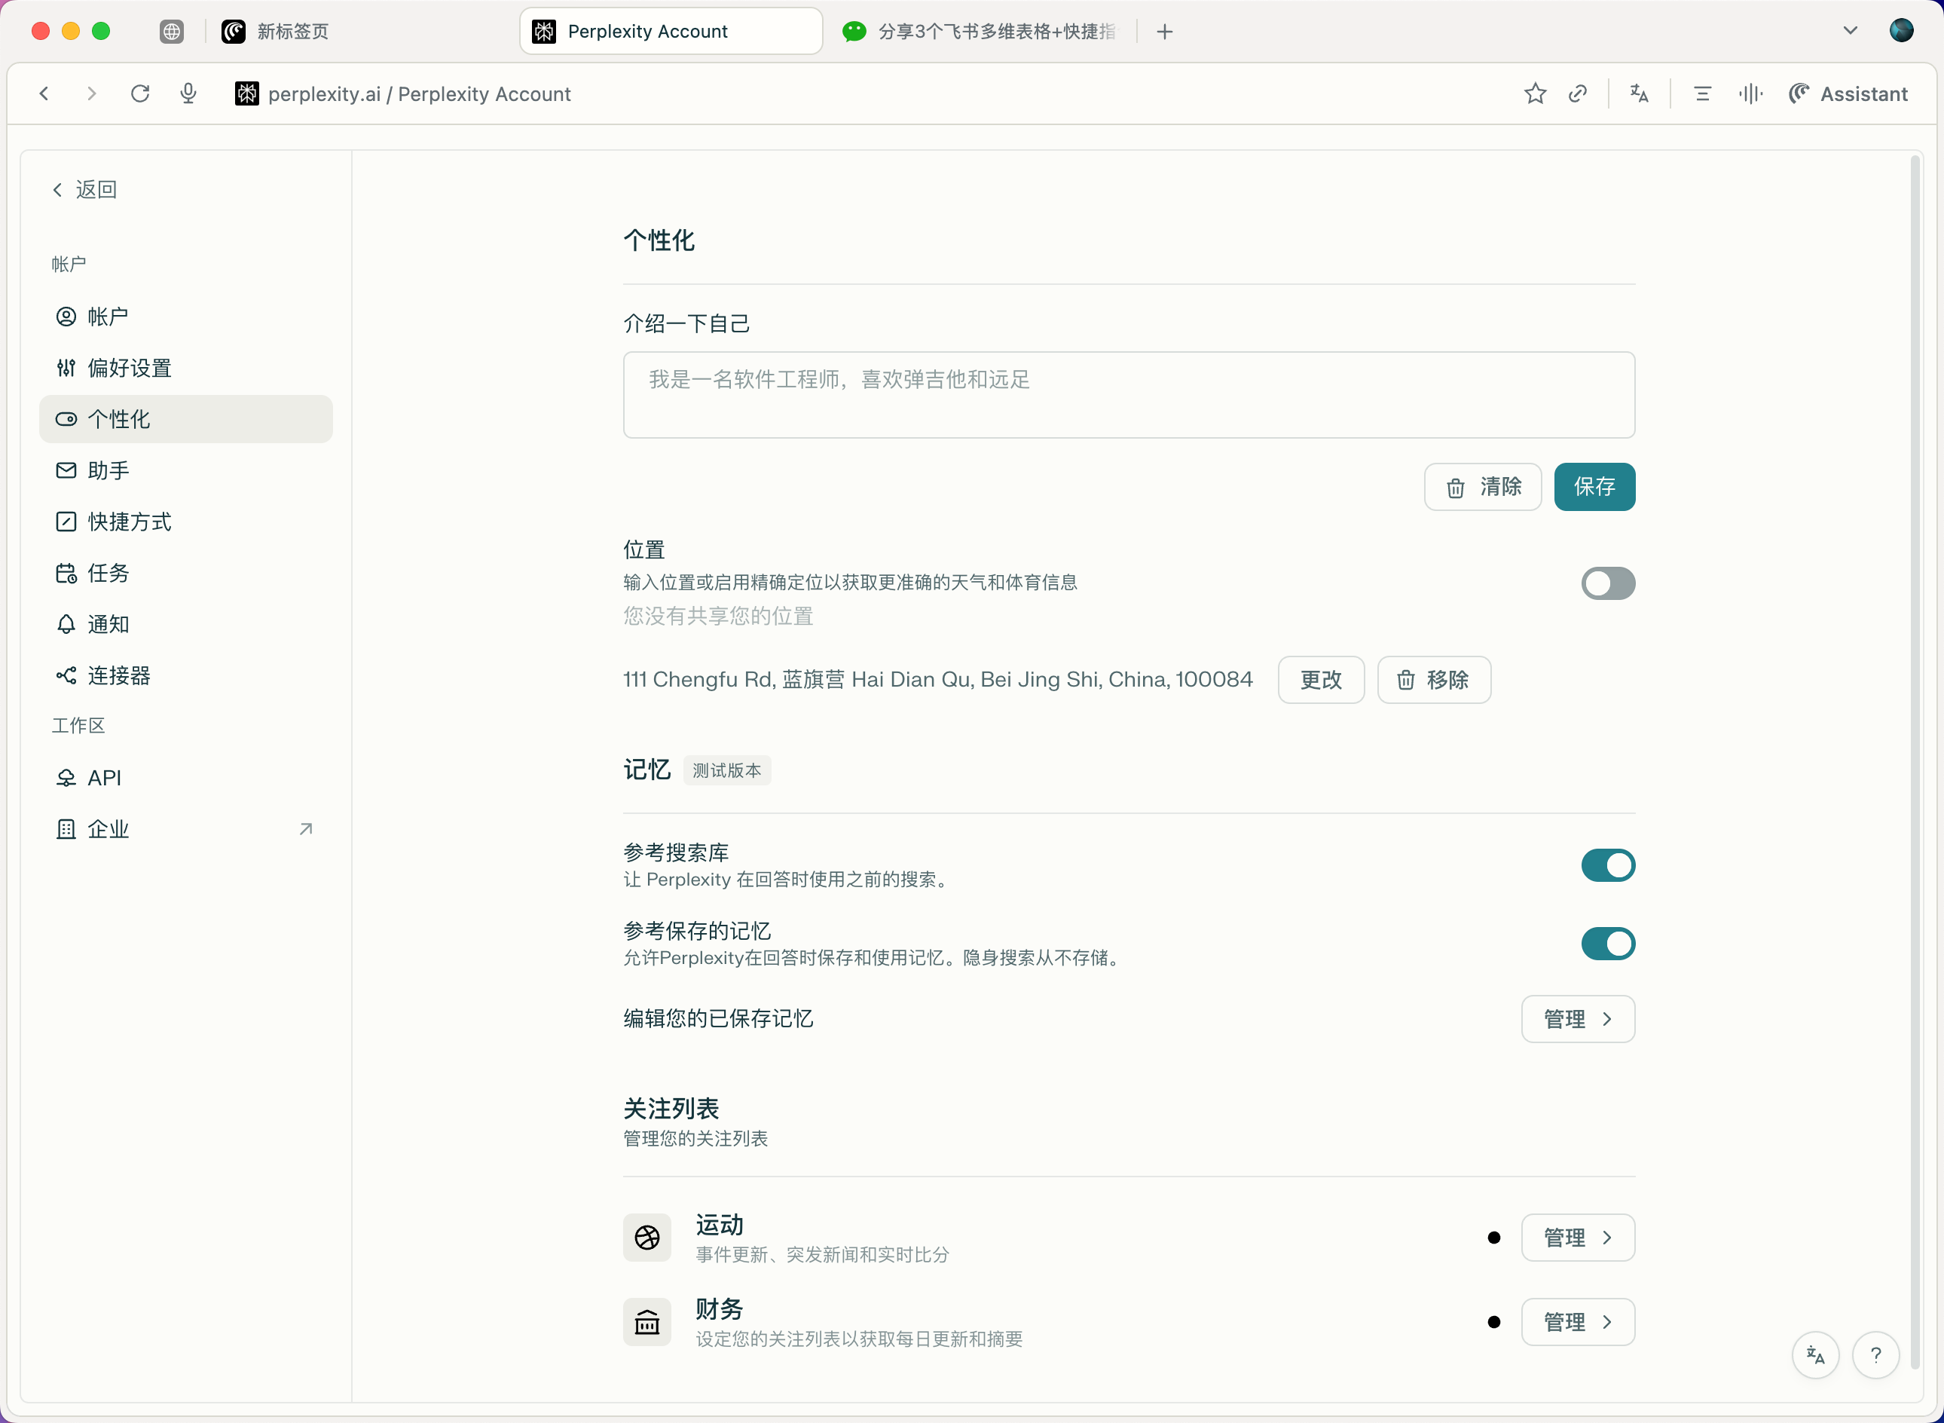Click the vertical page scrollbar
This screenshot has height=1423, width=1944.
(1915, 761)
